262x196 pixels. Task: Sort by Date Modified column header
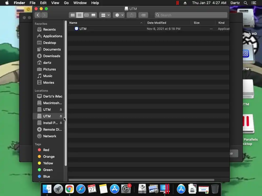point(168,23)
